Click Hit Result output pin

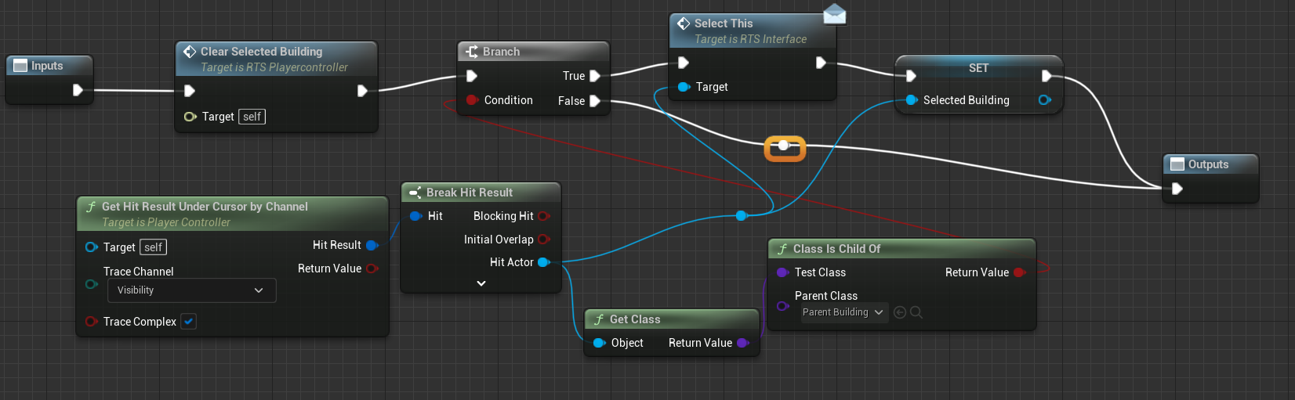[x=372, y=245]
